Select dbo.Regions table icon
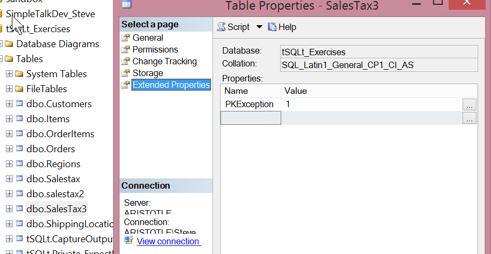Viewport: 491px width, 254px height. pyautogui.click(x=19, y=164)
